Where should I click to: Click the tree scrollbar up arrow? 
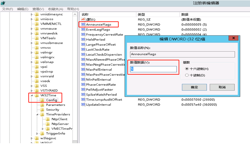(x=75, y=14)
